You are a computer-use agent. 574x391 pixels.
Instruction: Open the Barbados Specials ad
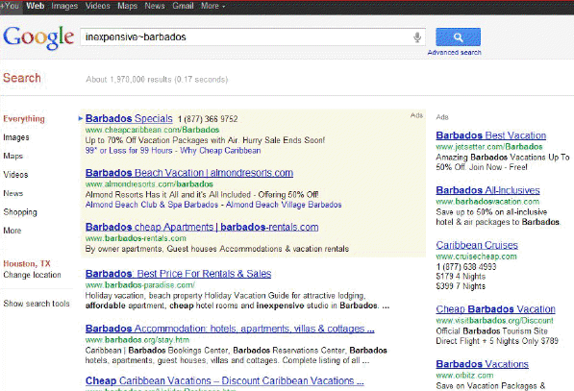129,118
